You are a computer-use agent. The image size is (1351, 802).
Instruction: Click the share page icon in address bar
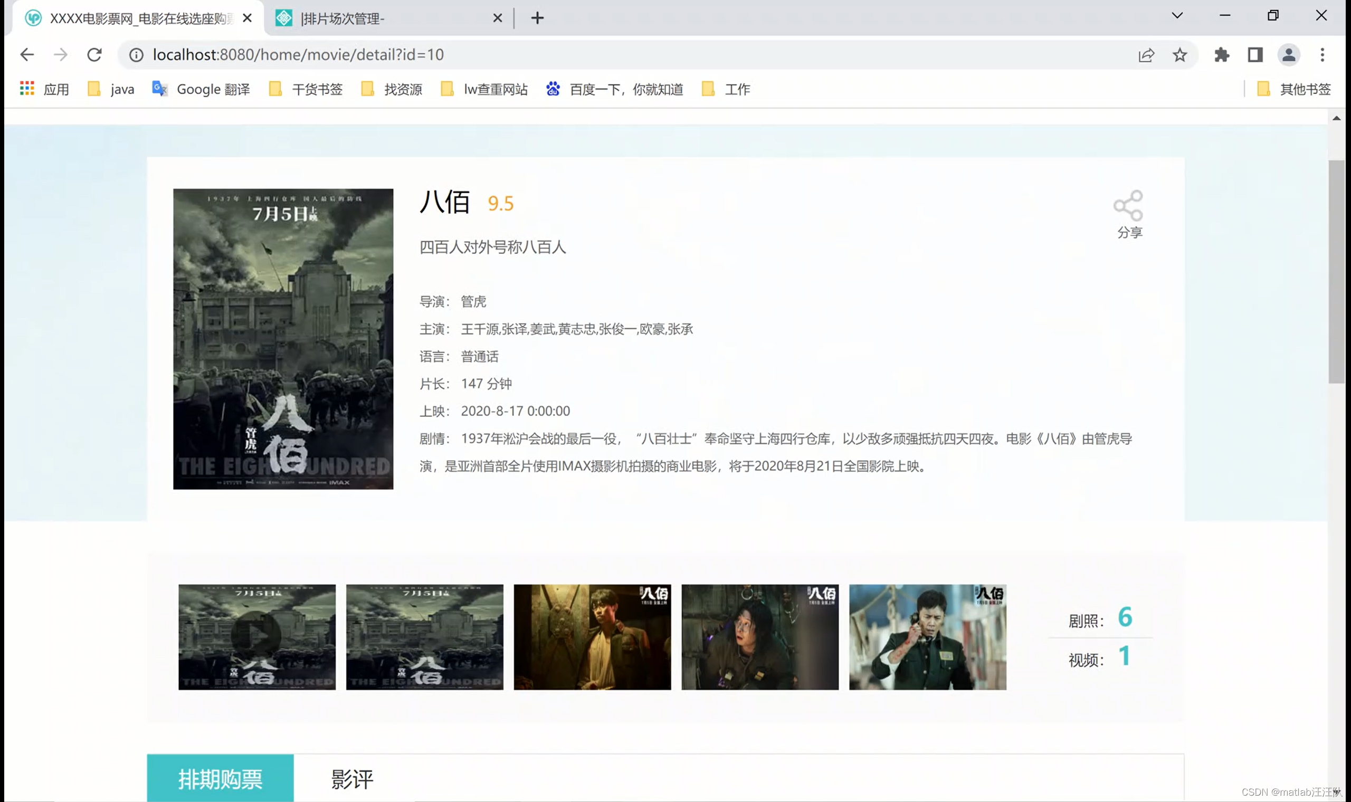point(1146,54)
